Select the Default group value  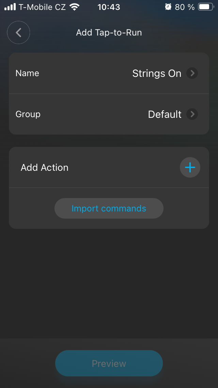tap(165, 114)
